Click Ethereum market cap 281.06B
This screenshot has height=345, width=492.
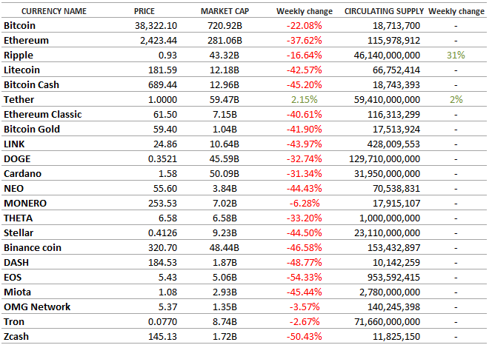(x=225, y=41)
